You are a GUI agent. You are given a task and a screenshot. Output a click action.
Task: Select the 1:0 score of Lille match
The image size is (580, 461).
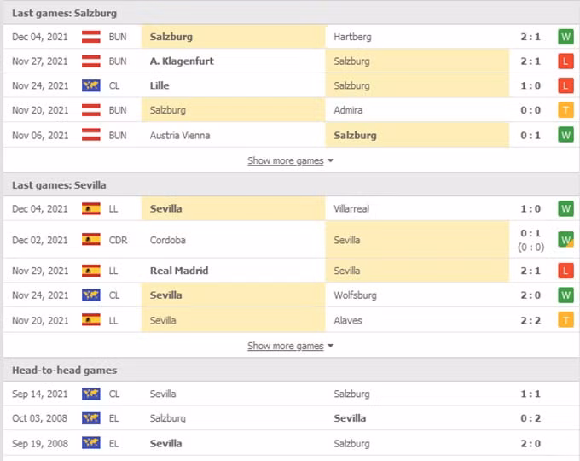[531, 85]
